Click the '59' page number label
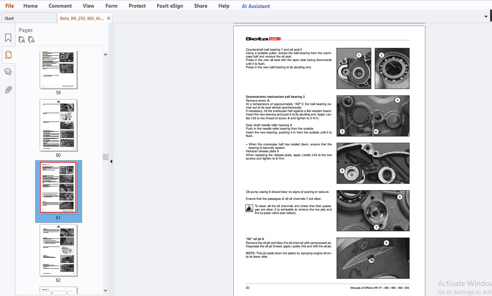The height and width of the screenshot is (296, 492). click(x=58, y=93)
